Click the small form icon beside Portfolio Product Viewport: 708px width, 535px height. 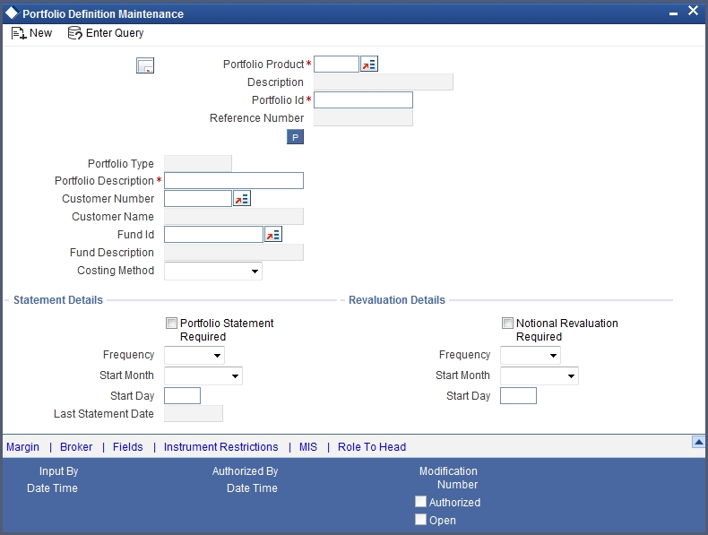[145, 65]
